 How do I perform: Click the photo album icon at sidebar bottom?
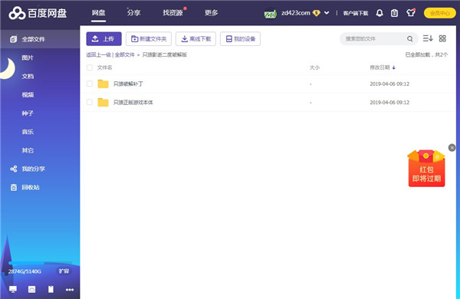pos(31,289)
